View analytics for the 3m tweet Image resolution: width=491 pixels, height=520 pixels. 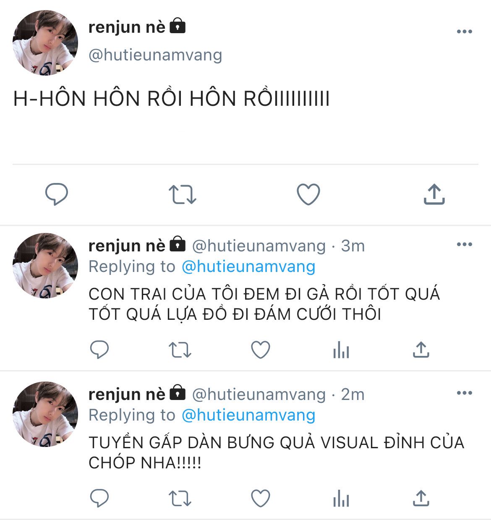coord(341,350)
